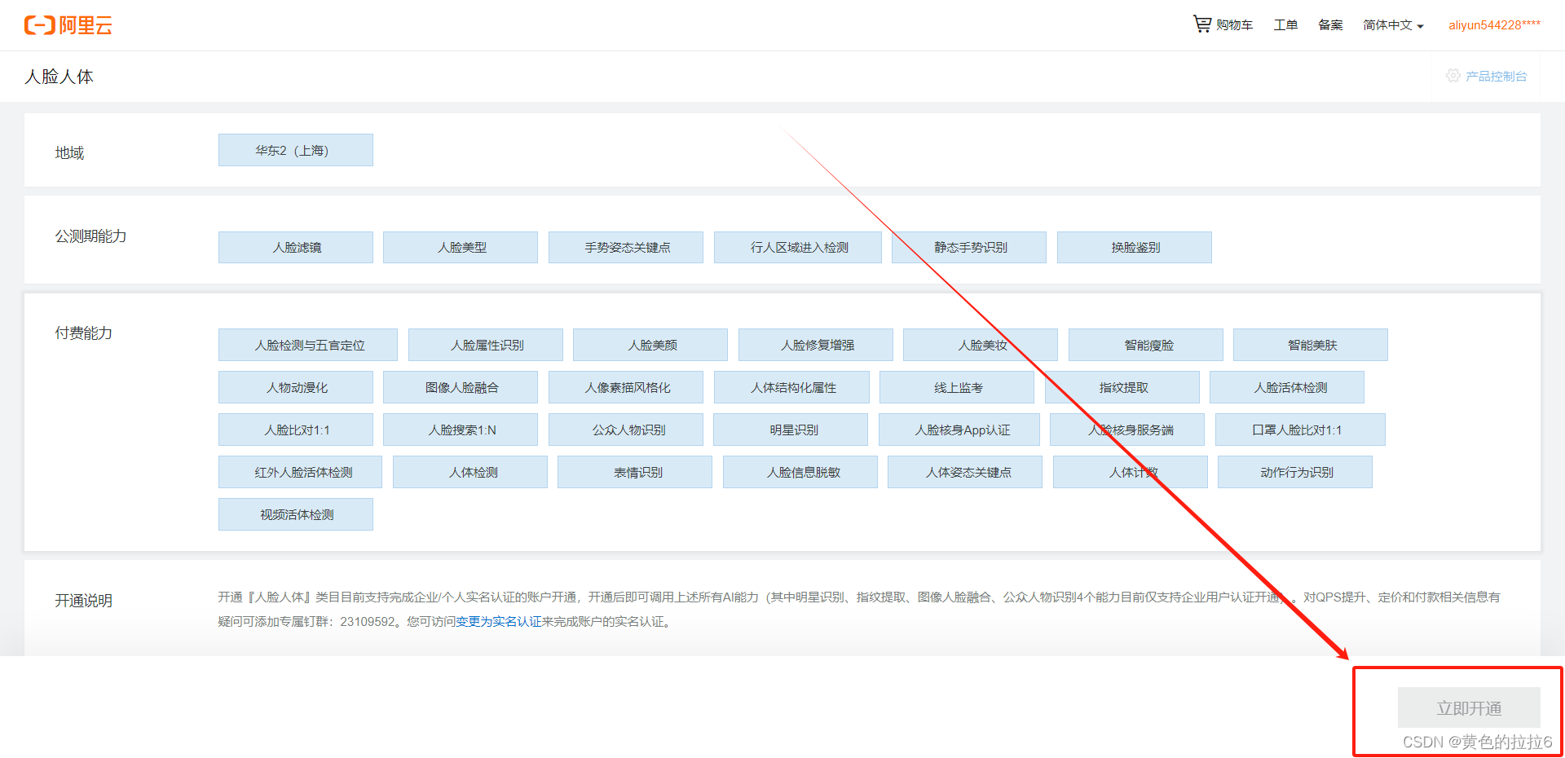Choose 行人区域进入检测

(x=798, y=247)
